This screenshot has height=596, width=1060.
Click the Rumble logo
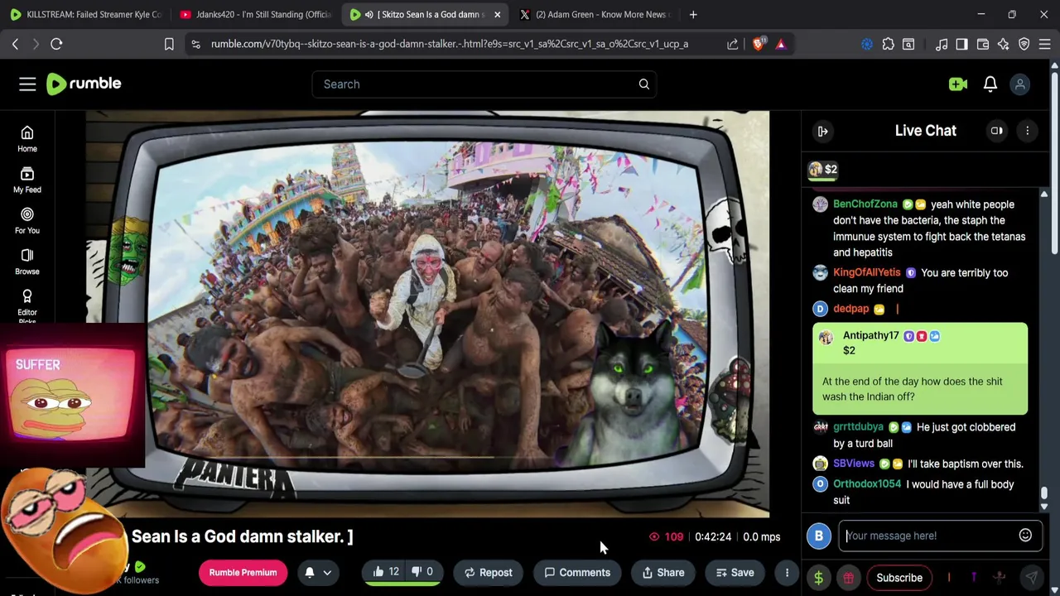[84, 84]
